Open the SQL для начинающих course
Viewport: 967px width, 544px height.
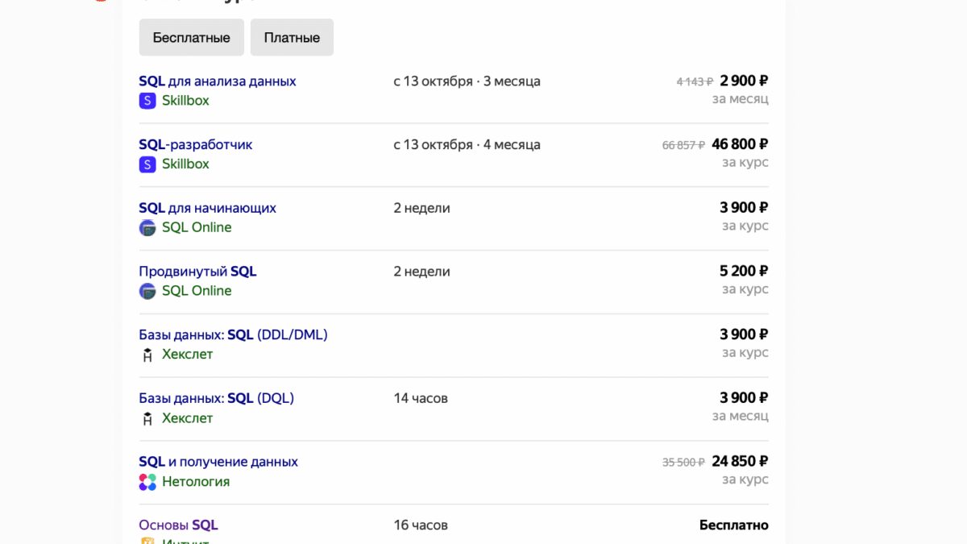pos(207,208)
